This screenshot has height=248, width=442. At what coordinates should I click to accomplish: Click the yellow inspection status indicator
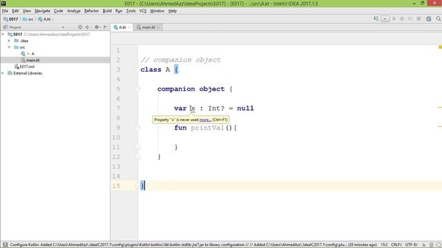coord(440,48)
